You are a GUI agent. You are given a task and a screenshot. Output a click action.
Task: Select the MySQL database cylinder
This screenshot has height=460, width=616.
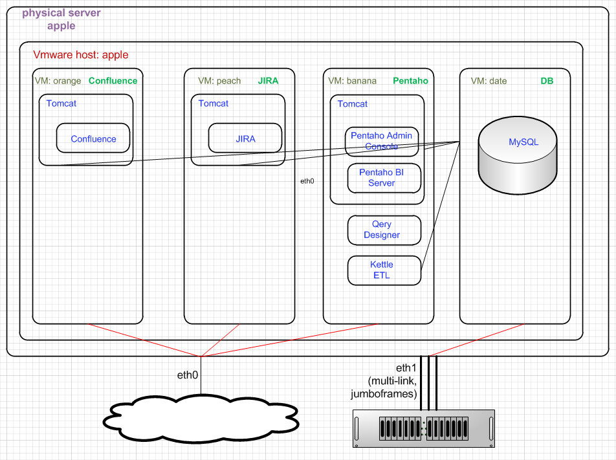[x=518, y=155]
